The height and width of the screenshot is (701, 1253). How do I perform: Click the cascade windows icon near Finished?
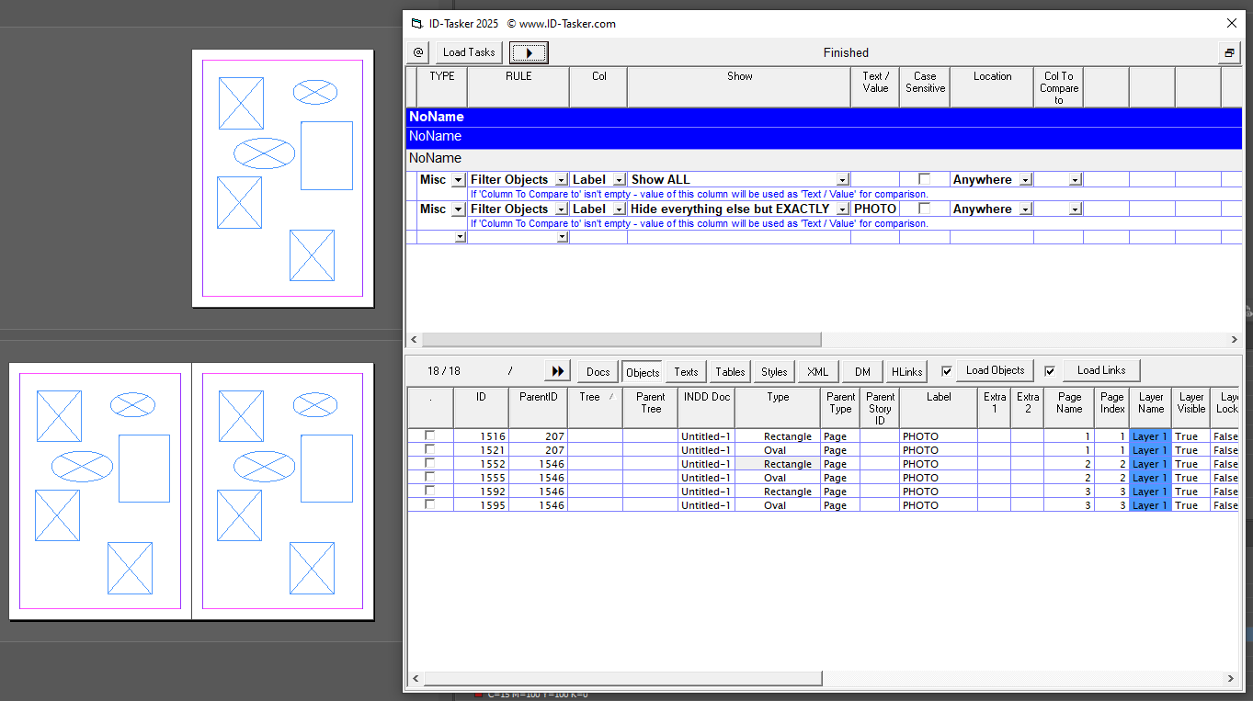pos(1229,52)
